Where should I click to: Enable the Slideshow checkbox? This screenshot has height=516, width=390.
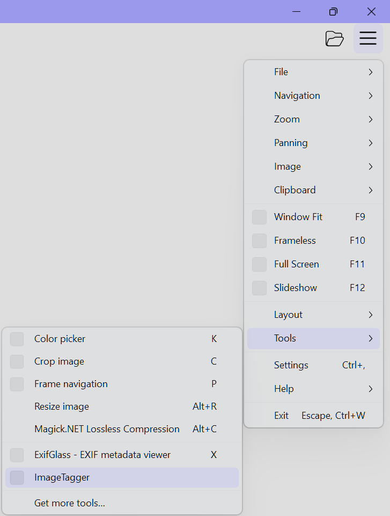260,288
